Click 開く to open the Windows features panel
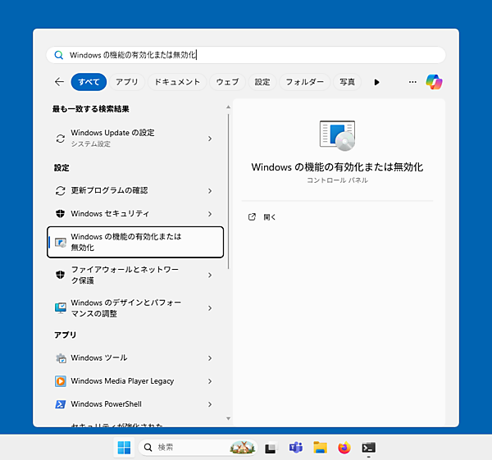This screenshot has width=492, height=460. (x=270, y=217)
